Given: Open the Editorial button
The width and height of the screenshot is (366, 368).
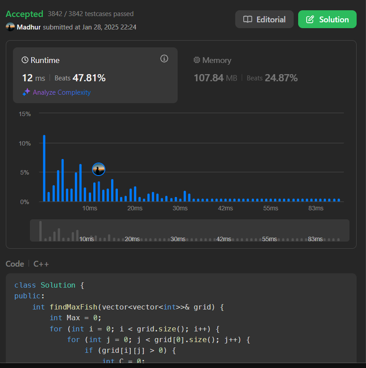Looking at the screenshot, I should point(264,19).
